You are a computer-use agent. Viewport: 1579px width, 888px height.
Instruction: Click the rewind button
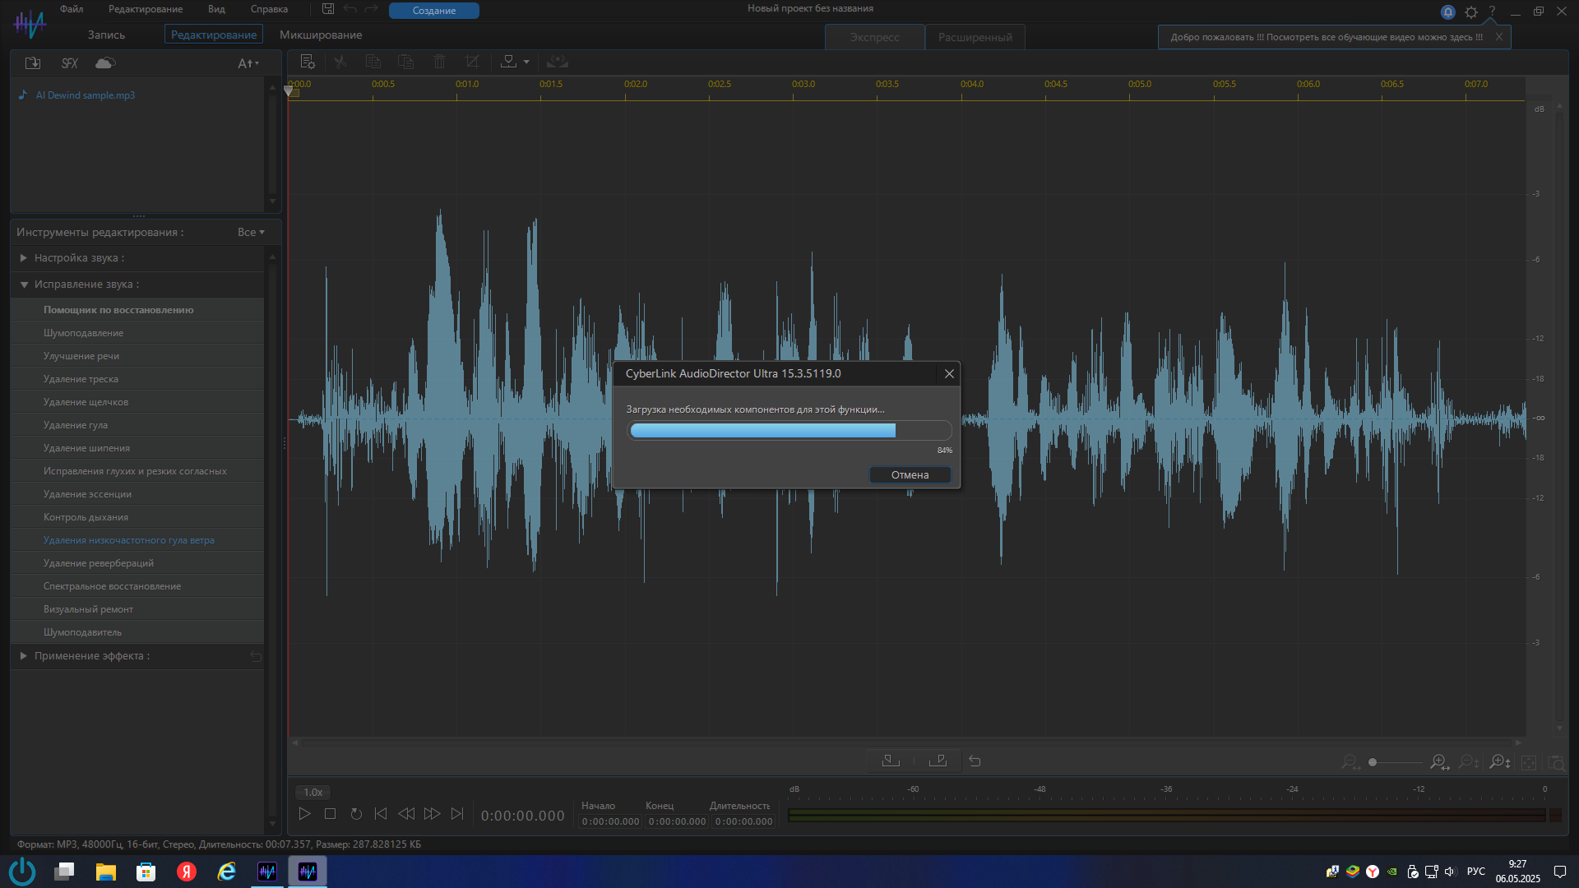tap(406, 814)
